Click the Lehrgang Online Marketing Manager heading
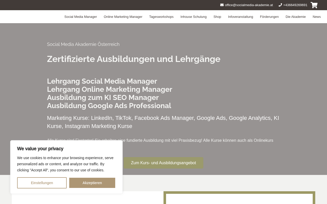Image resolution: width=327 pixels, height=204 pixels. (x=110, y=89)
